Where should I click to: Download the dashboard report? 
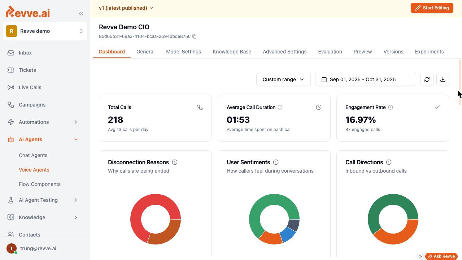[443, 79]
